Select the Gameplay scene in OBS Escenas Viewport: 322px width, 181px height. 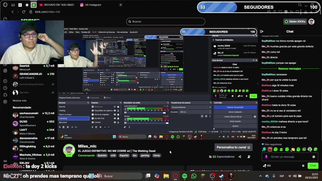coord(74,118)
